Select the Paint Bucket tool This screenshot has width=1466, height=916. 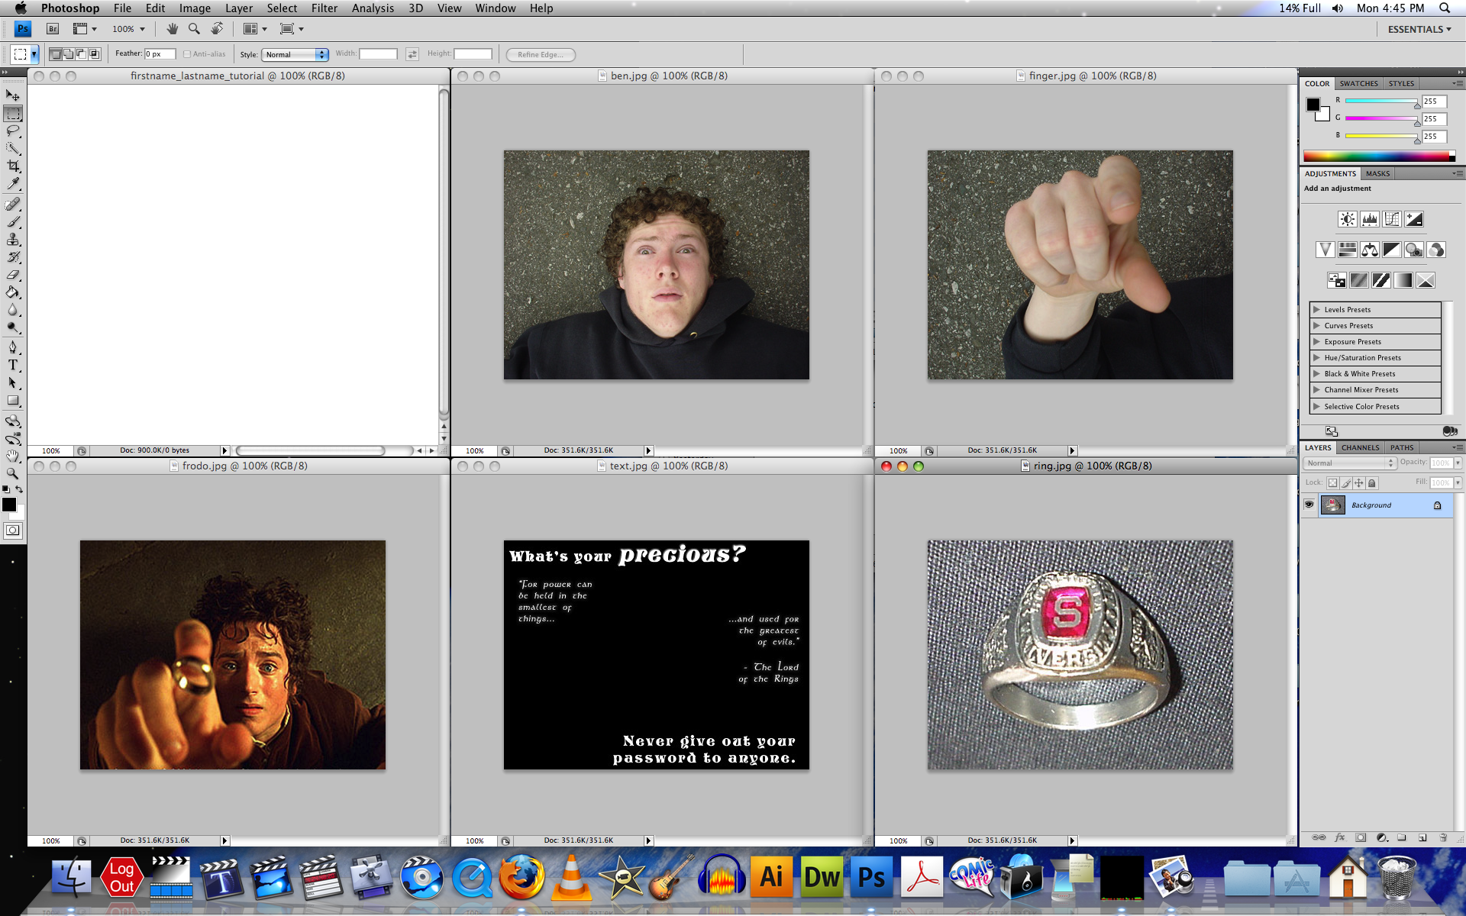point(13,292)
